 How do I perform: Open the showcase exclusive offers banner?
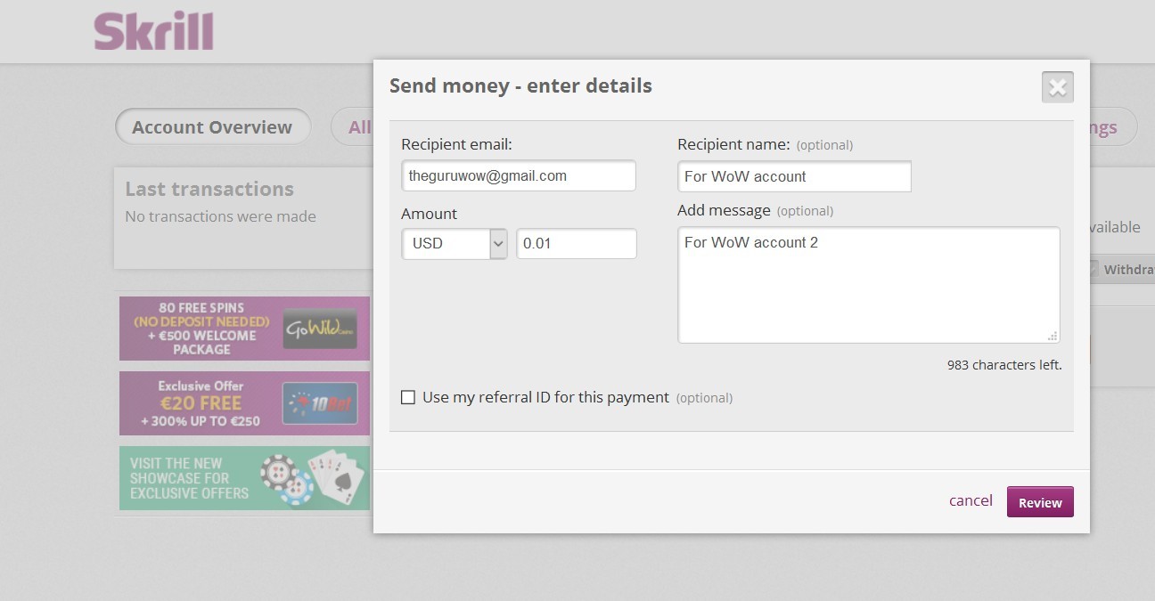point(244,478)
